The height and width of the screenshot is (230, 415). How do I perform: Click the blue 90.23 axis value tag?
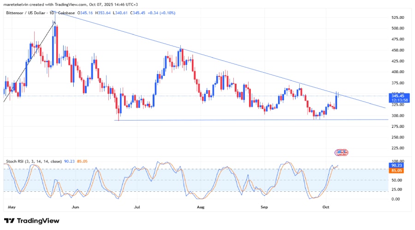396,165
